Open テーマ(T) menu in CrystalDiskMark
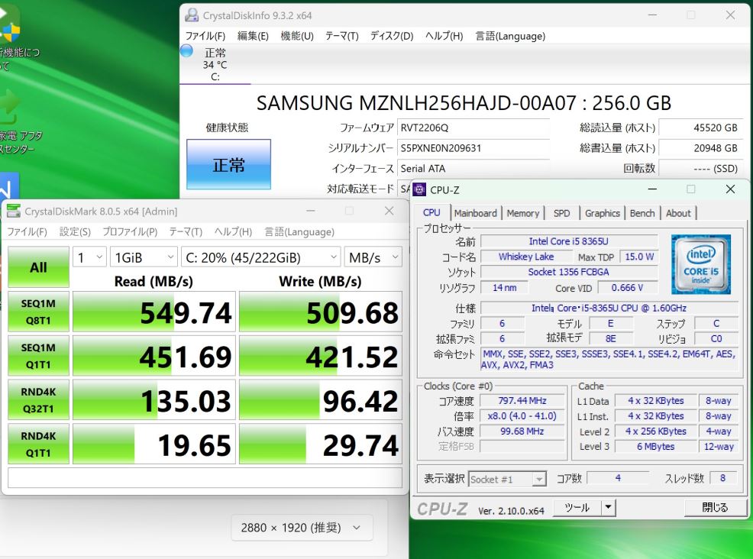 pyautogui.click(x=186, y=232)
